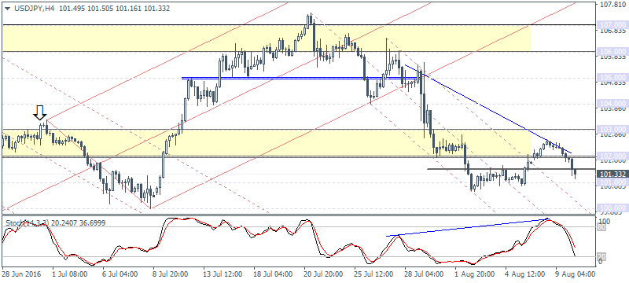Select the blue descending trendline on price chart

(x=488, y=108)
